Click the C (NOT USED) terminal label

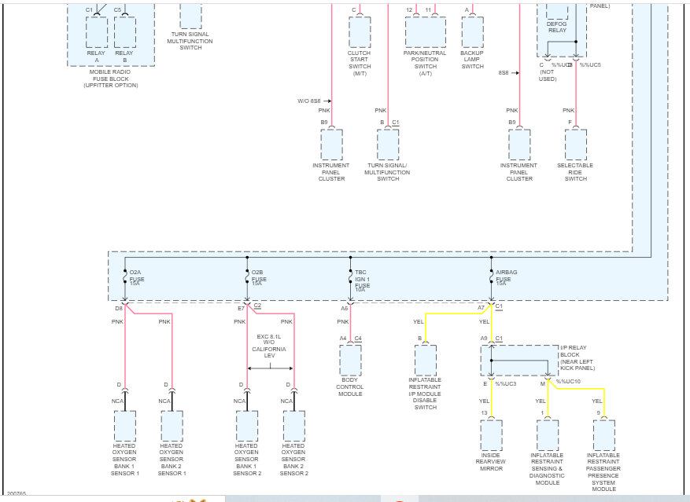coord(548,71)
